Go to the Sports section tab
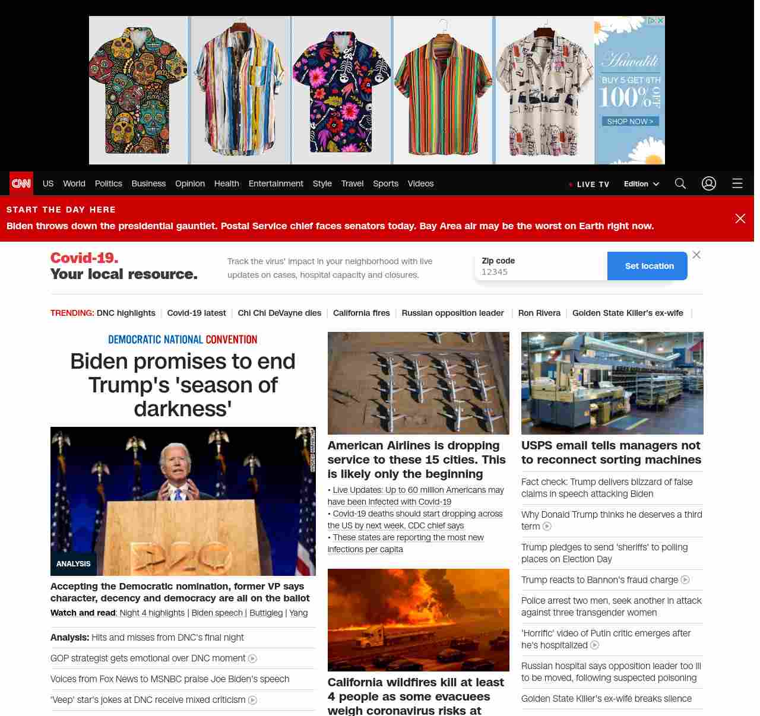The image size is (760, 716). point(385,183)
